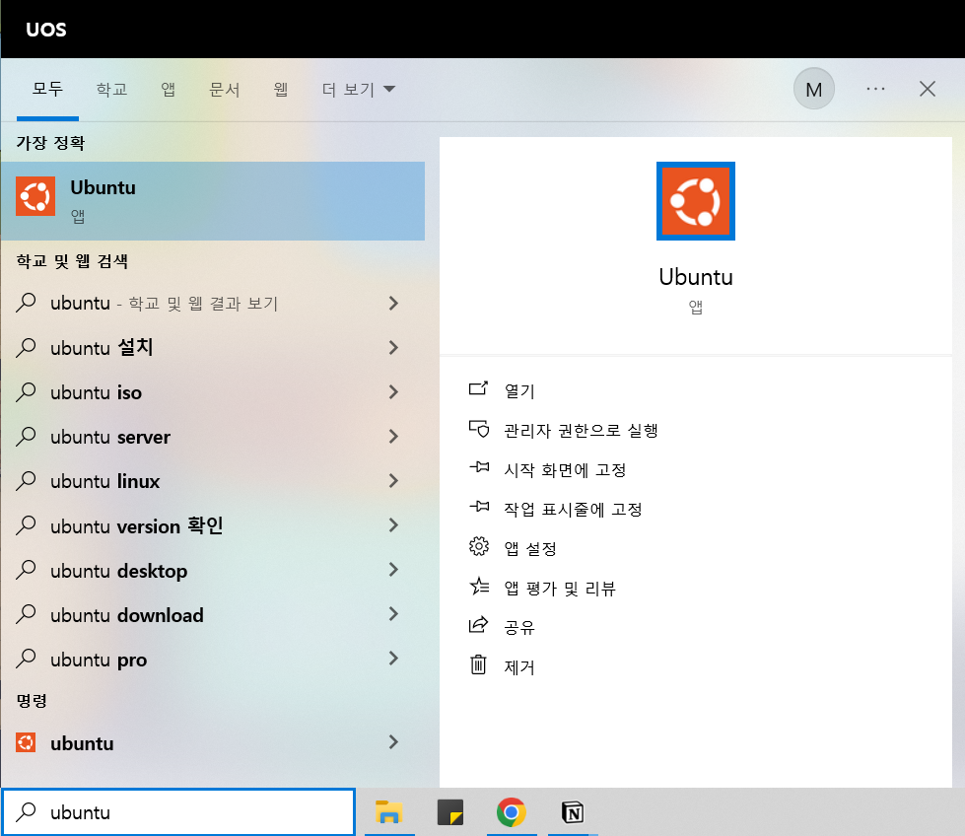Open the three-dot options menu

point(875,89)
